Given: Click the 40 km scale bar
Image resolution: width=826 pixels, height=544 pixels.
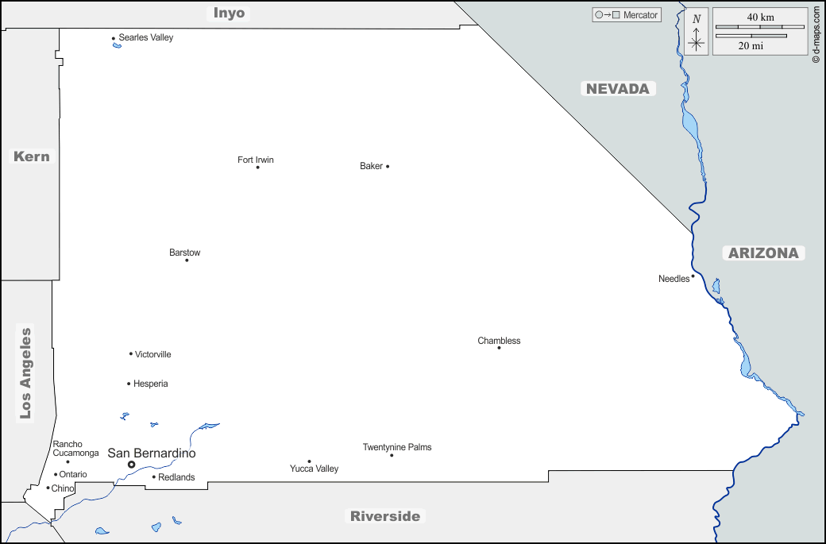Looking at the screenshot, I should click(x=760, y=27).
